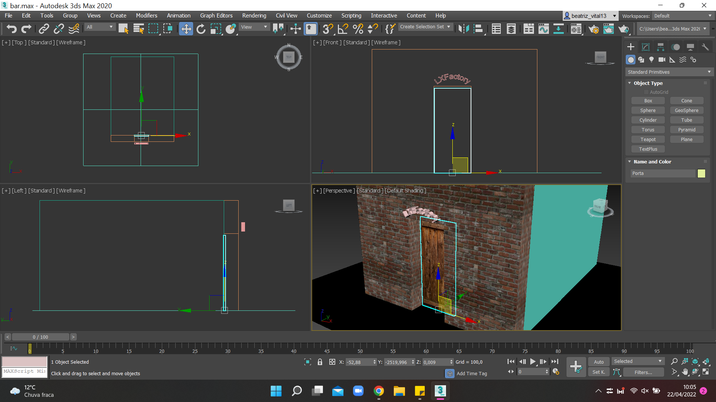Create a Box primitive
The image size is (716, 402).
(648, 101)
